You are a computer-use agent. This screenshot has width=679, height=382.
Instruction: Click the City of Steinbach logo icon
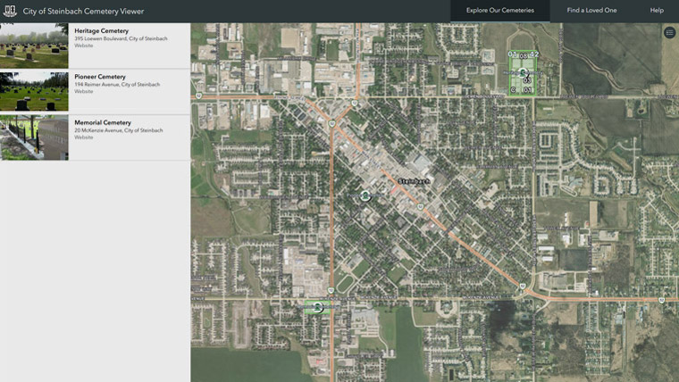click(x=10, y=11)
